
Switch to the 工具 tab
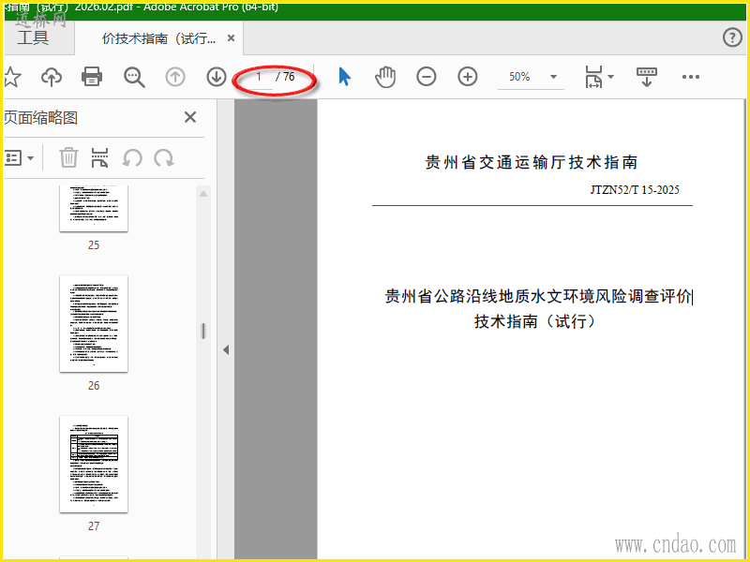click(33, 37)
